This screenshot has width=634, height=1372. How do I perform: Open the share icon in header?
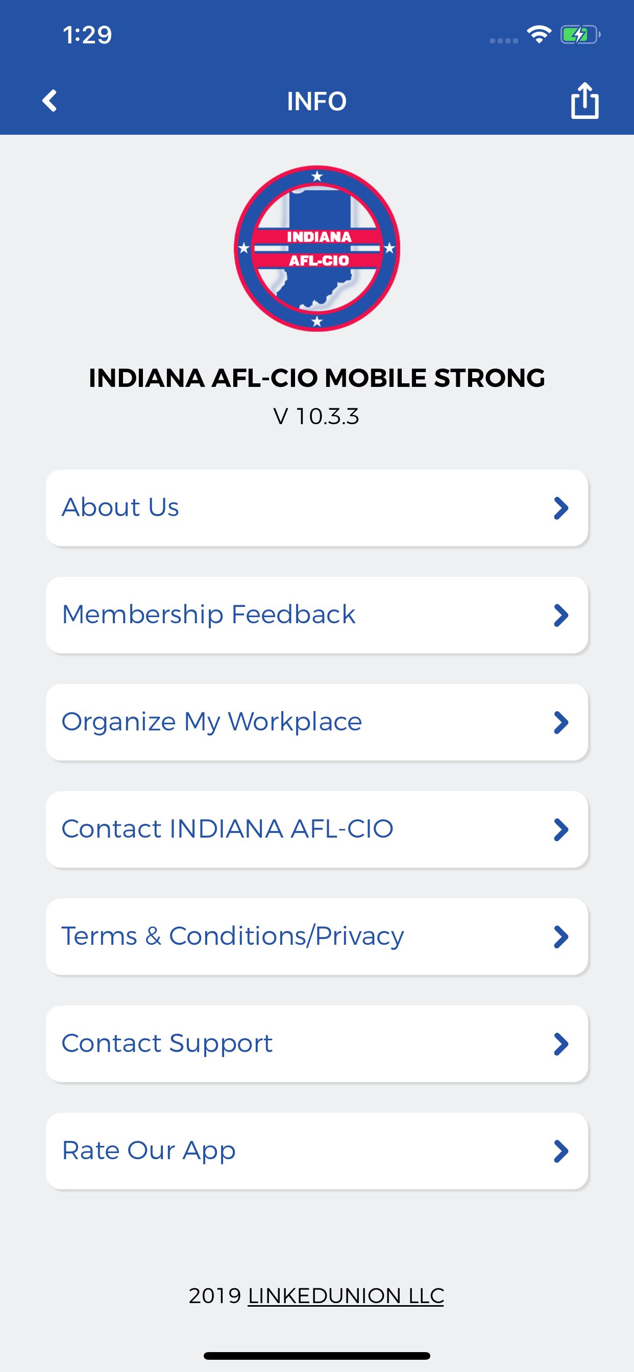585,100
